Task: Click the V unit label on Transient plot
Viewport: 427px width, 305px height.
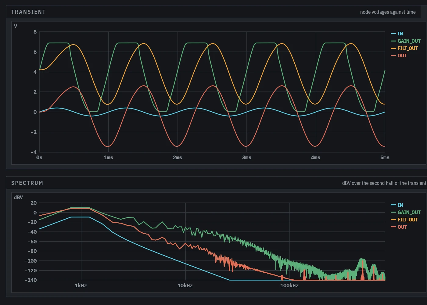Action: click(16, 27)
